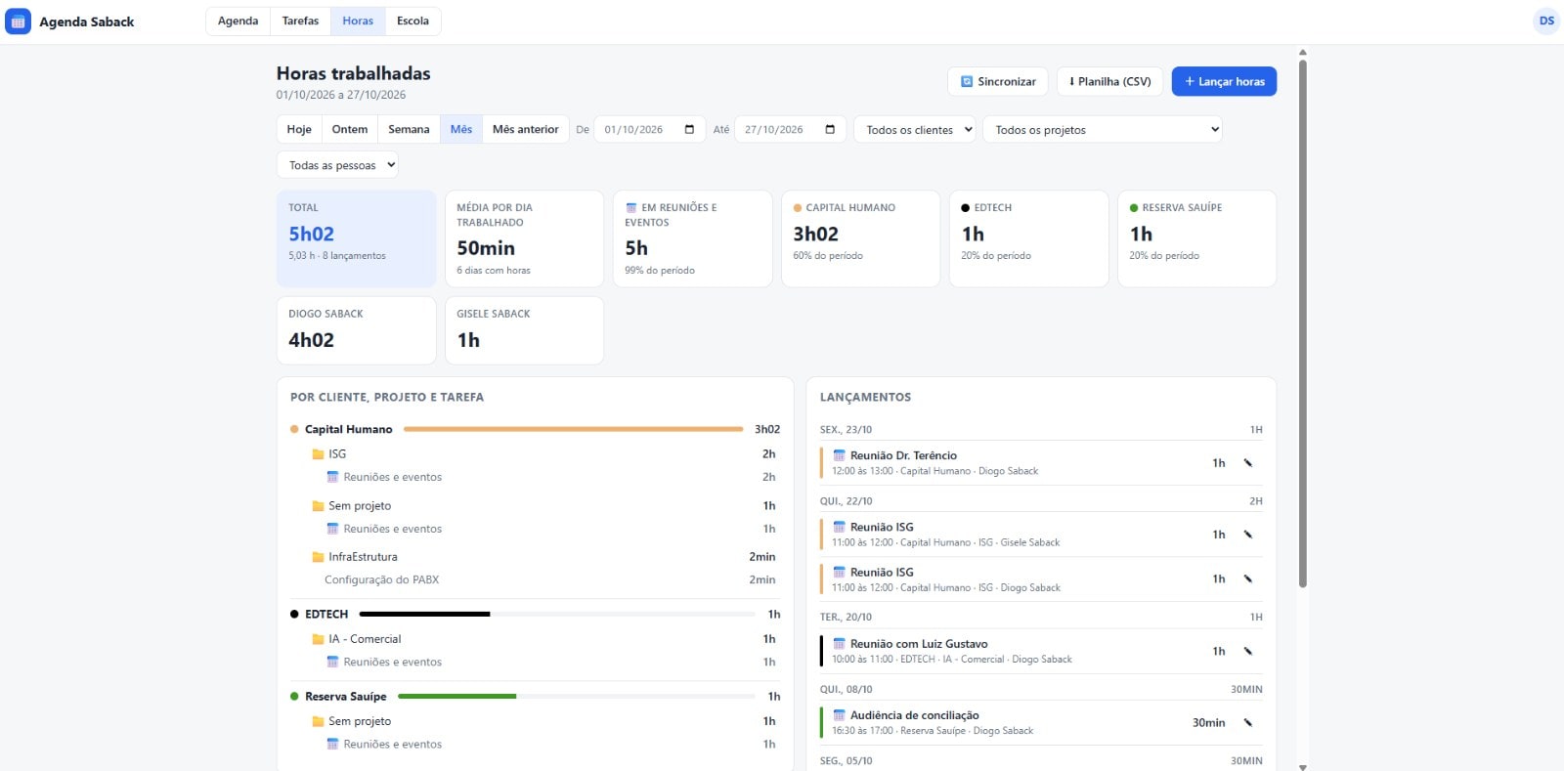Screen dimensions: 1564x771
Task: Open the Todos os clientes dropdown
Action: click(915, 129)
